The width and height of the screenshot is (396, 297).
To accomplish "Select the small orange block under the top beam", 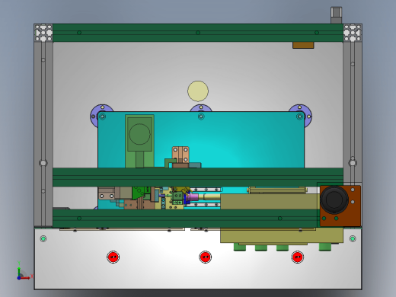I will [303, 45].
